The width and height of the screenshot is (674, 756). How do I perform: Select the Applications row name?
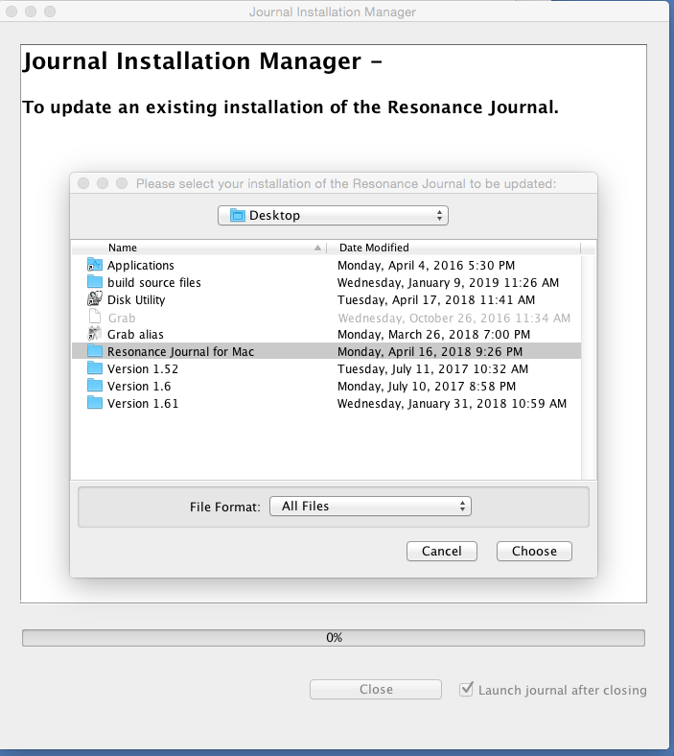pyautogui.click(x=141, y=265)
